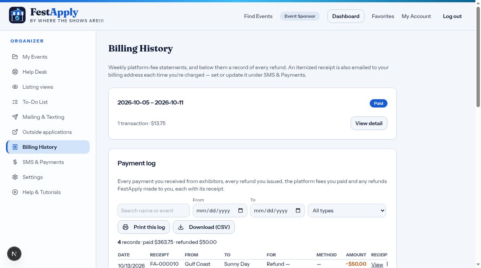Click the 10/13/2026 date cell
Image resolution: width=481 pixels, height=268 pixels.
click(x=131, y=265)
